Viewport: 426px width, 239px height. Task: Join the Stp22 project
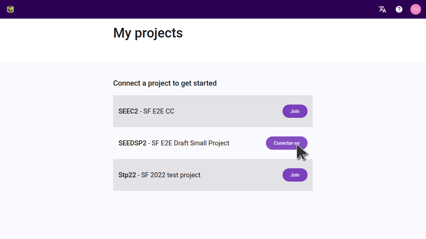[295, 175]
